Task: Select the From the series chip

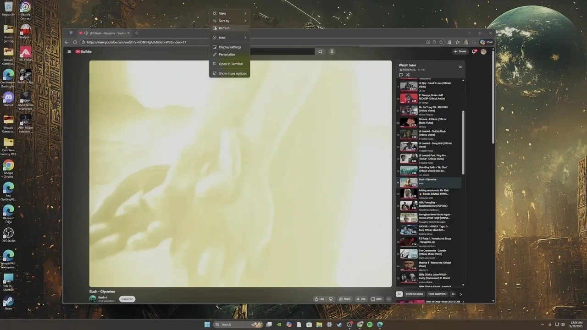Action: coord(415,294)
